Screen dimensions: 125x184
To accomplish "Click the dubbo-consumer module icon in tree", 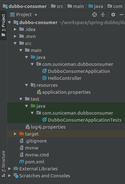I will (16, 22).
